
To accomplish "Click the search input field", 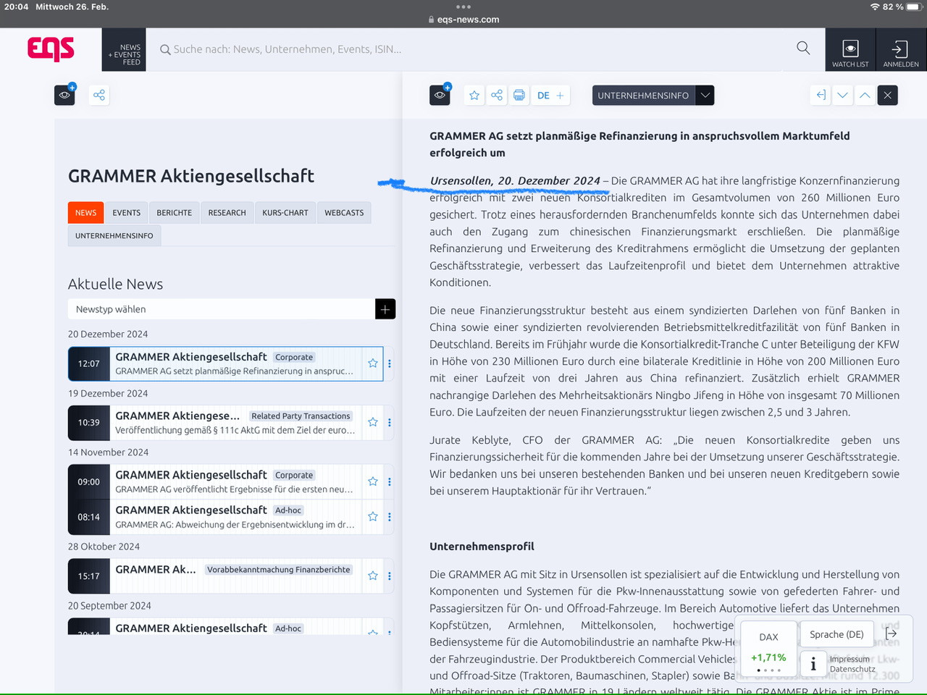I will 471,49.
